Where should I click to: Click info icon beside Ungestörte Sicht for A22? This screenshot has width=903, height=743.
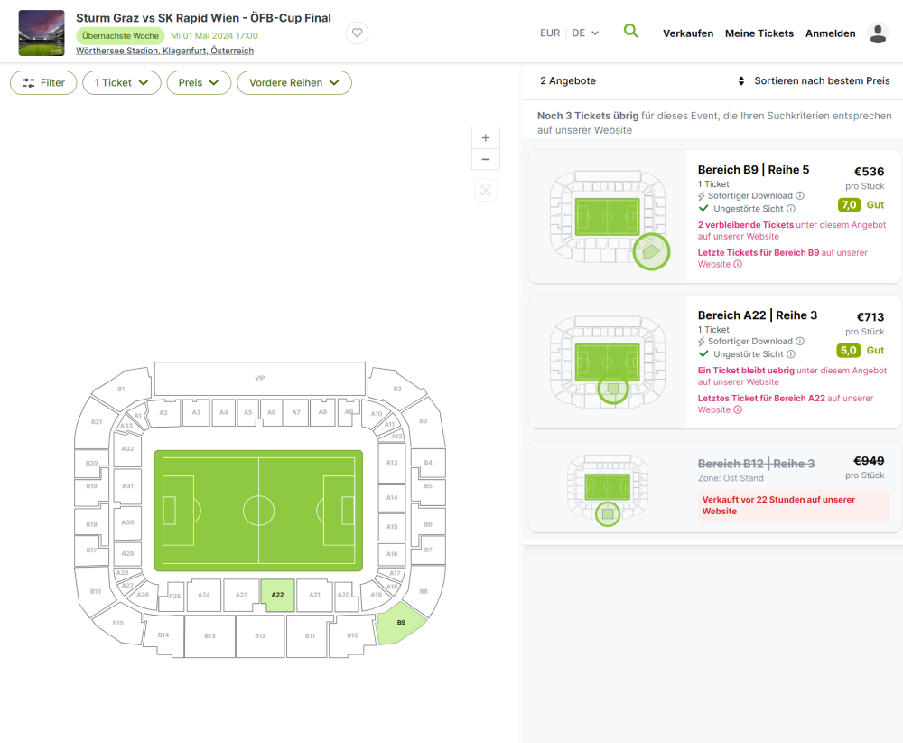click(791, 354)
